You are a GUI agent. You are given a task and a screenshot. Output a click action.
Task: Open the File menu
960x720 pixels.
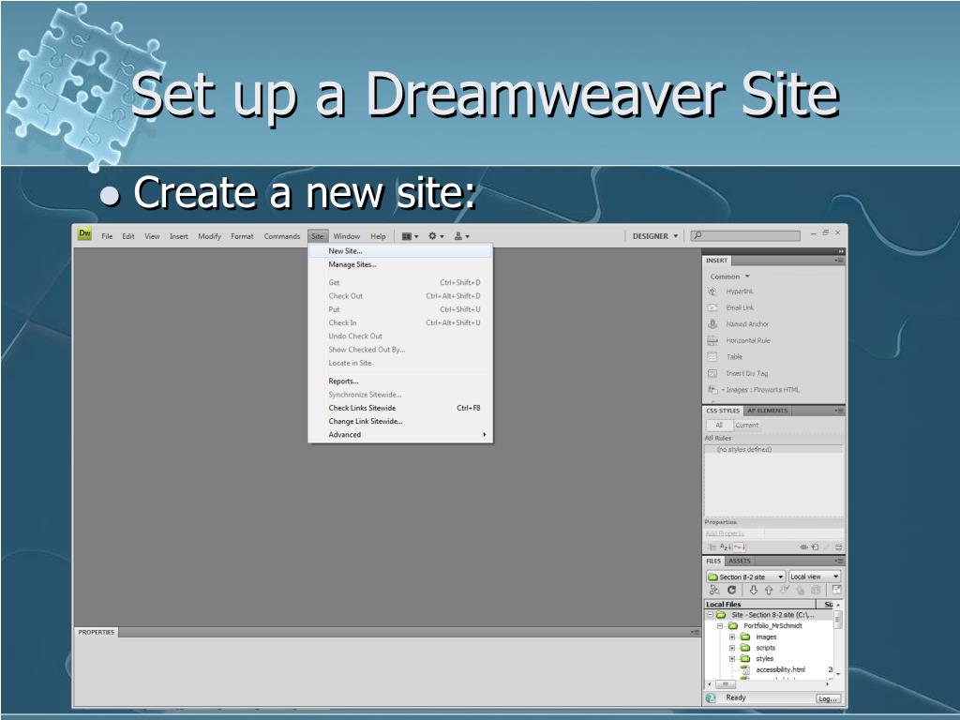[107, 236]
